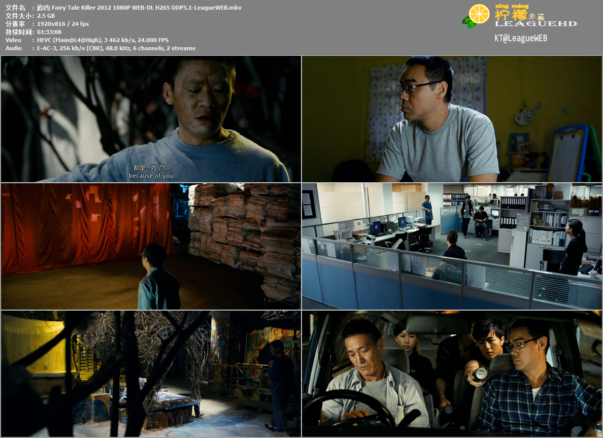The width and height of the screenshot is (603, 438).
Task: Click the duration value 01:33:08
Action: click(49, 32)
